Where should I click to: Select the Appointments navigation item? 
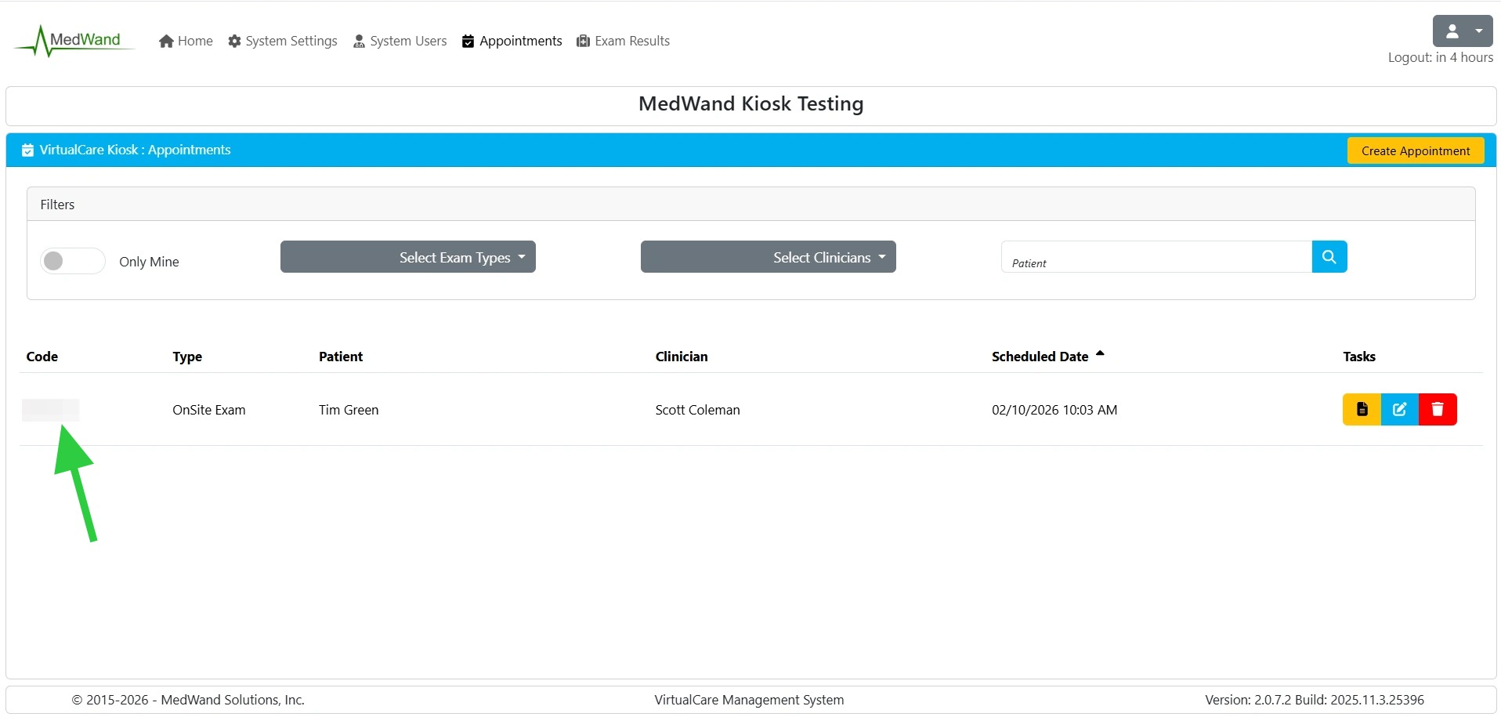point(512,41)
